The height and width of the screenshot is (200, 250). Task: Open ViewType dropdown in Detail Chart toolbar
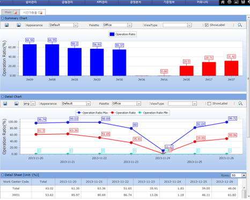point(195,103)
